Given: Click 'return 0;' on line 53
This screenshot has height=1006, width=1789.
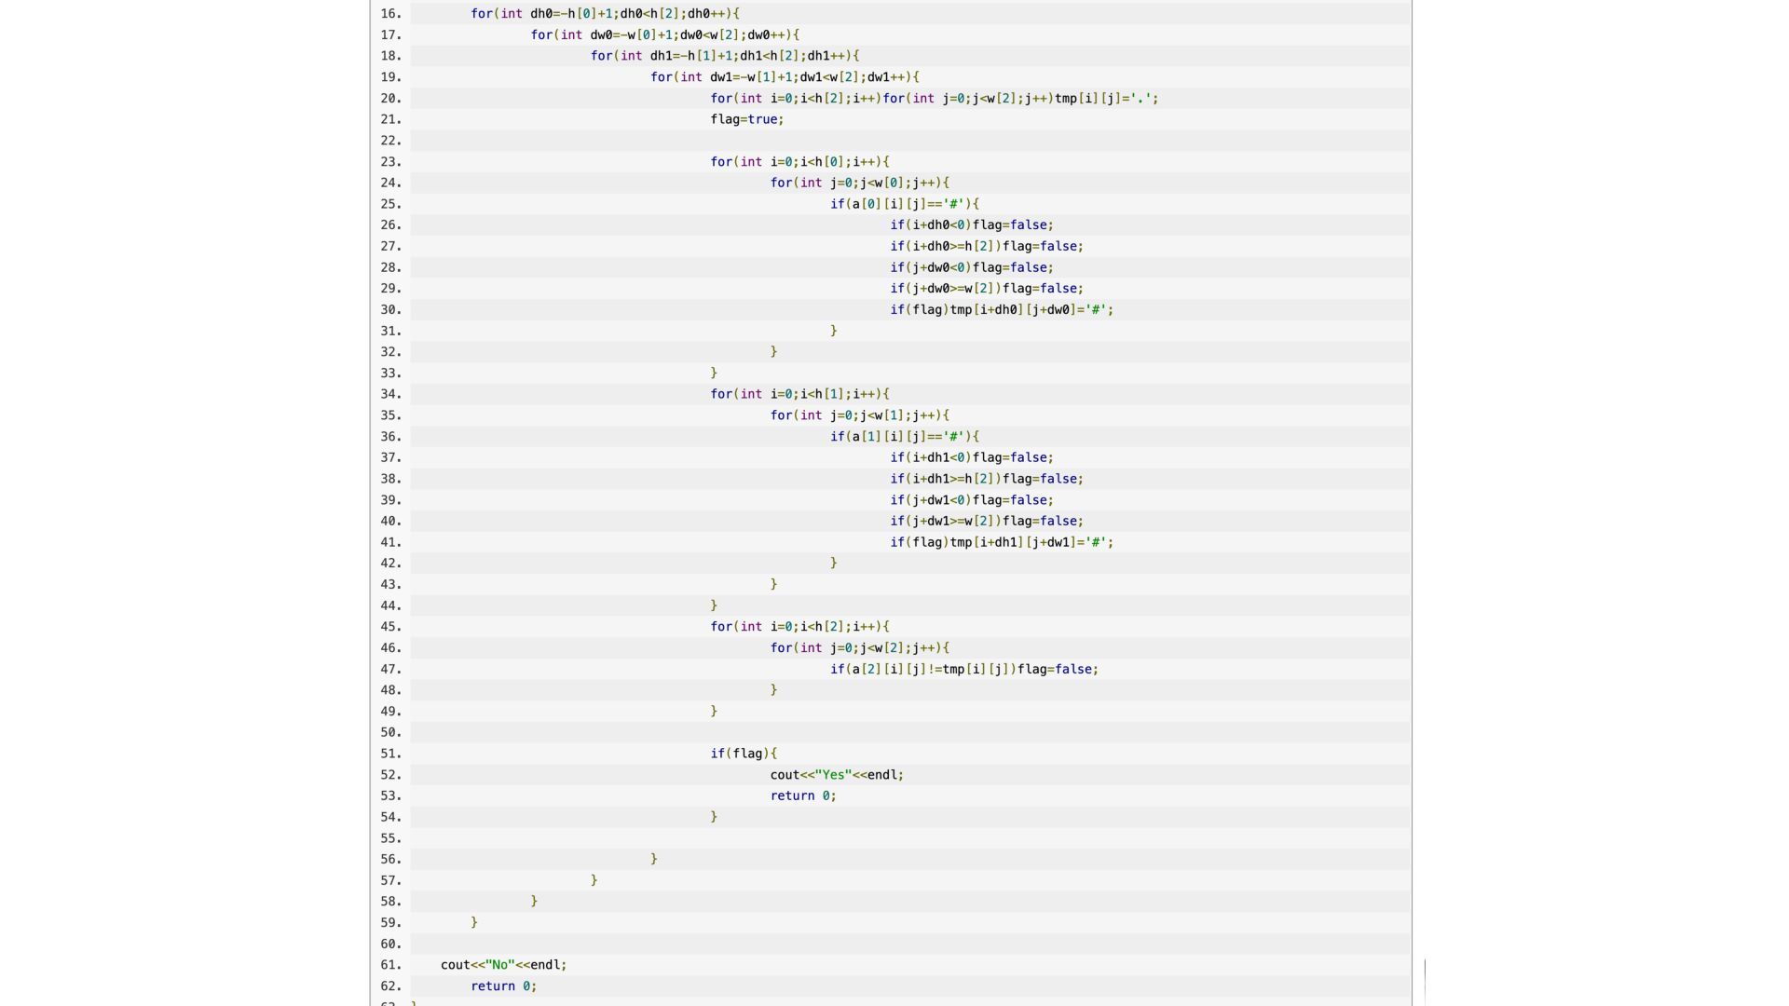Looking at the screenshot, I should pos(802,796).
